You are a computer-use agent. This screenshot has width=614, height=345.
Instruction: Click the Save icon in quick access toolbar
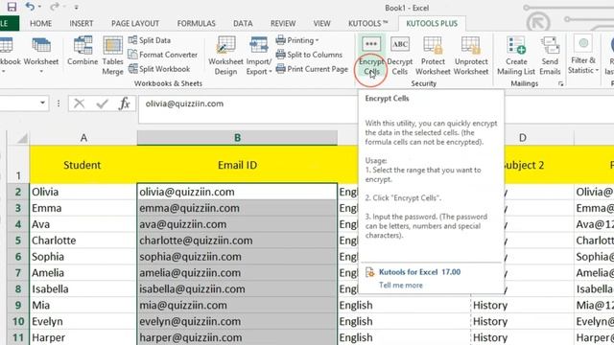pyautogui.click(x=12, y=7)
